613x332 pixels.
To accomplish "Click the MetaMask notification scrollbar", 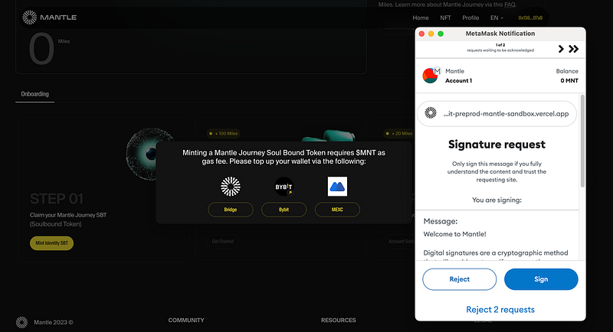I will [x=582, y=141].
